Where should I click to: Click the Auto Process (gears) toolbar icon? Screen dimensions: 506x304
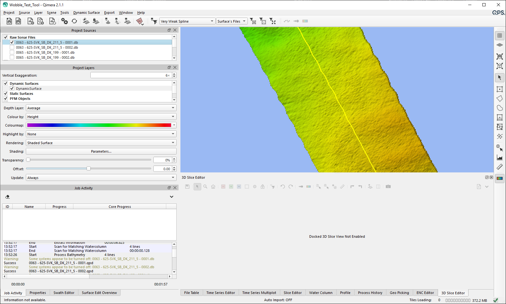(65, 21)
